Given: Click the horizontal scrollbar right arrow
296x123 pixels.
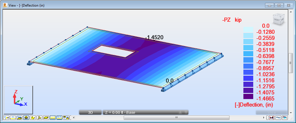Looking at the screenshot, I should point(264,118).
